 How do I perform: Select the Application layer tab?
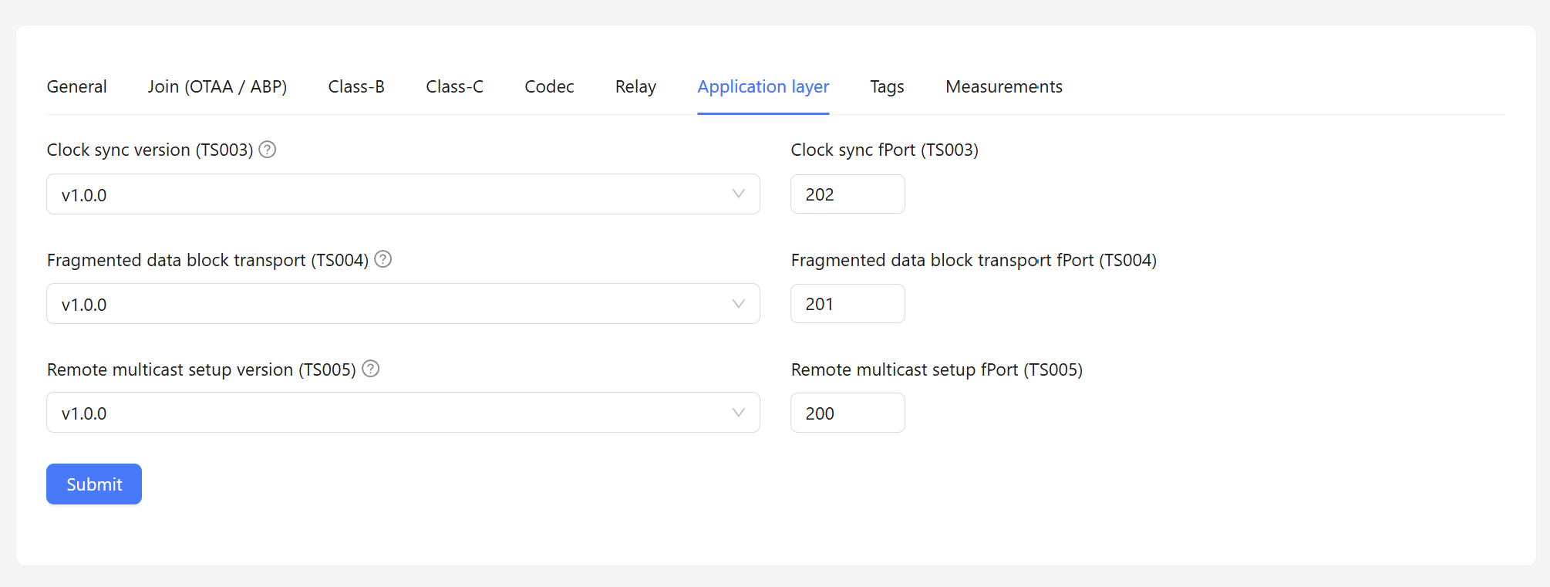(x=763, y=86)
